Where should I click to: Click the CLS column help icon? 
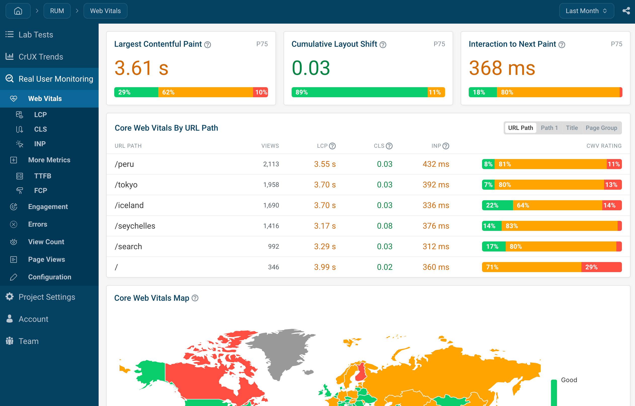(x=389, y=146)
